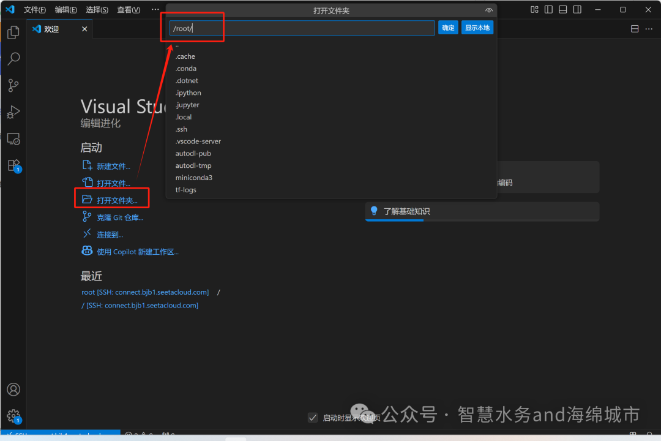
Task: Click the SSH remote status bar indicator
Action: (x=60, y=434)
